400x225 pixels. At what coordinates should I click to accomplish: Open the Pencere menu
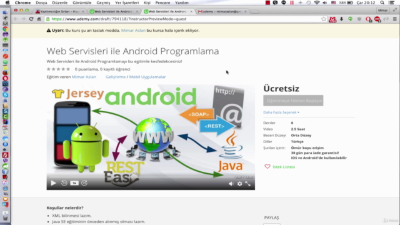162,2
